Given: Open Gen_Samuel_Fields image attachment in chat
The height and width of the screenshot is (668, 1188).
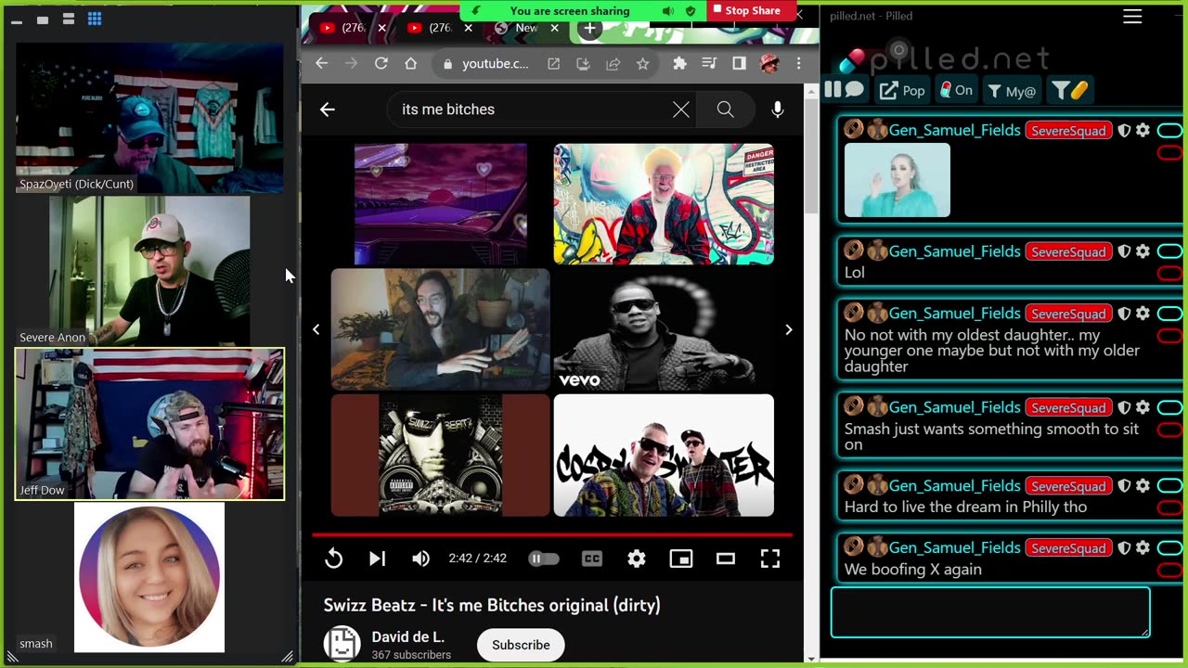Looking at the screenshot, I should pos(897,180).
